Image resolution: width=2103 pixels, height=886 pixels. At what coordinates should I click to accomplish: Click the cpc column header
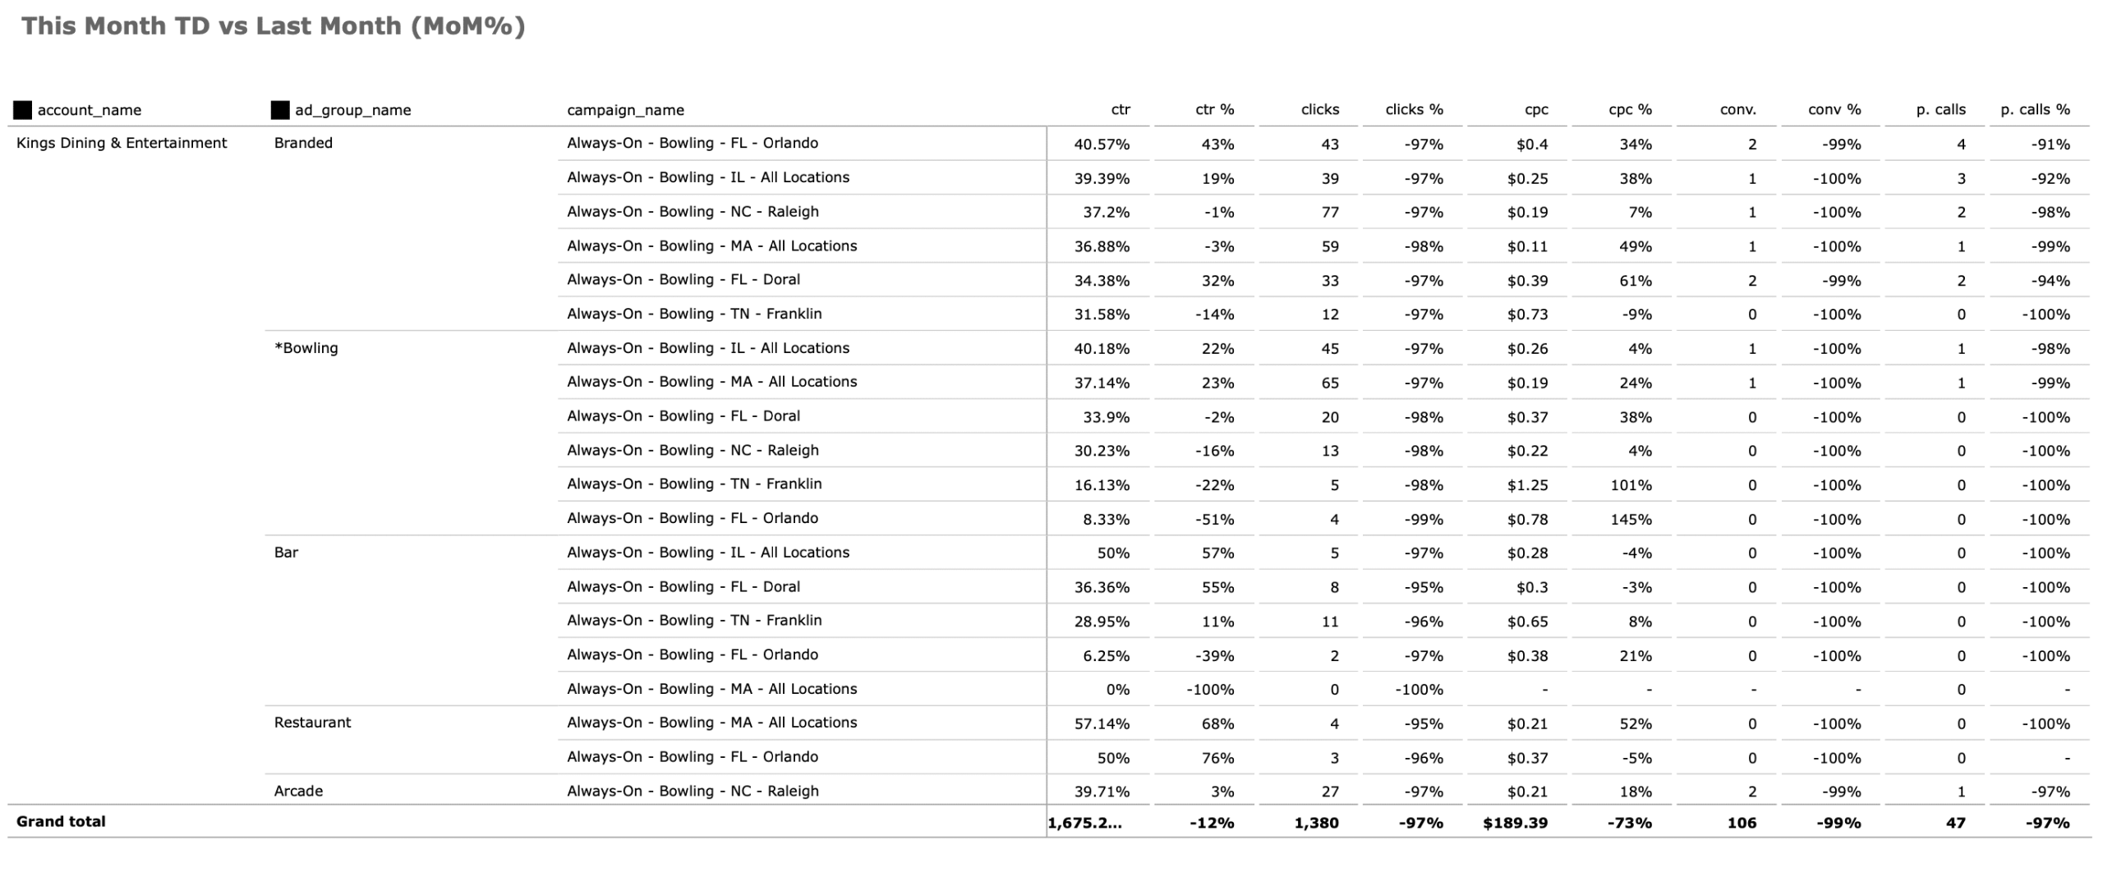tap(1535, 110)
